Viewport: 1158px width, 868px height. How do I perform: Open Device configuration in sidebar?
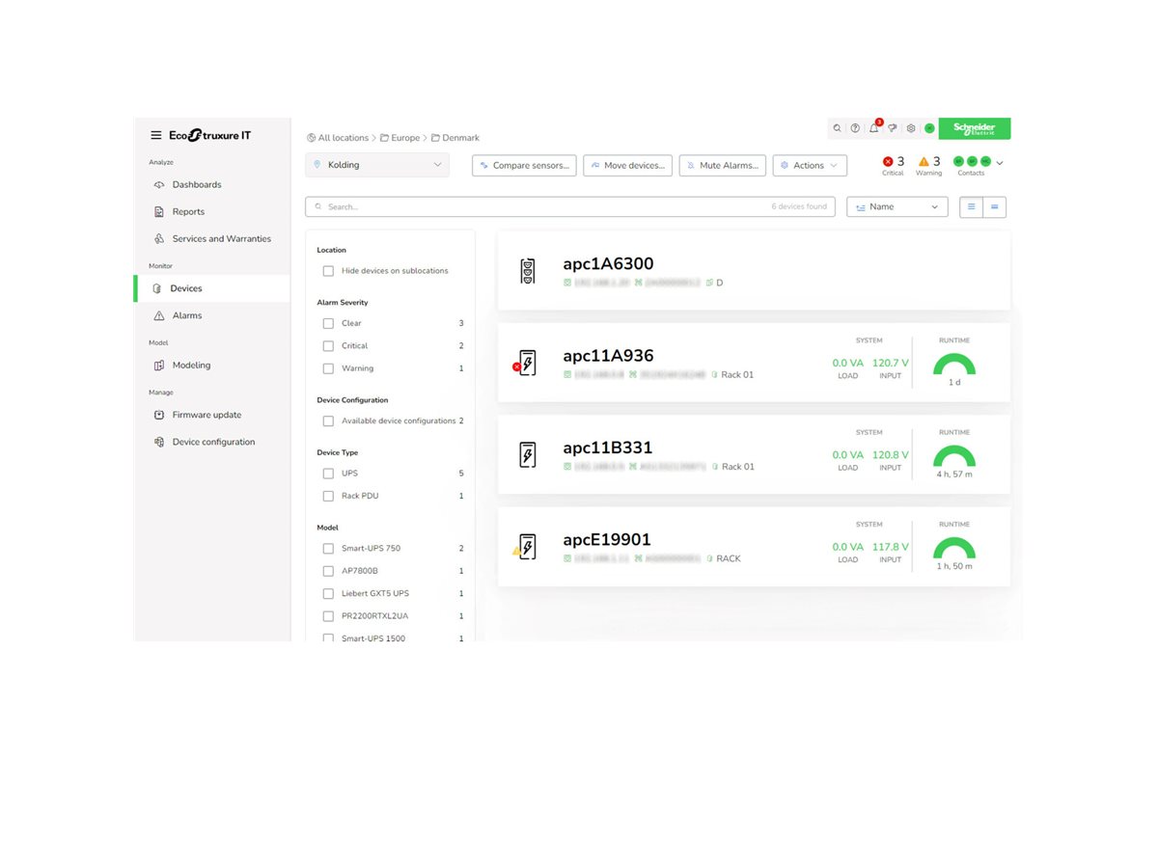click(213, 441)
